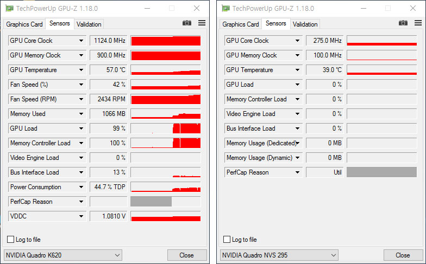Expand GPU Memory Clock dropdown in K620 window
This screenshot has height=264, width=426.
click(x=82, y=55)
